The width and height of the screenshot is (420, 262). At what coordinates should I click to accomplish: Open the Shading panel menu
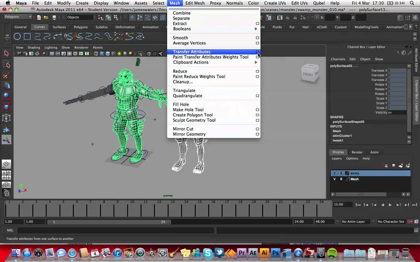[x=34, y=47]
